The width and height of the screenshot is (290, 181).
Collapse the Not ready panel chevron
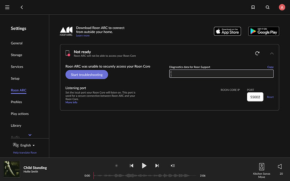pos(272,53)
